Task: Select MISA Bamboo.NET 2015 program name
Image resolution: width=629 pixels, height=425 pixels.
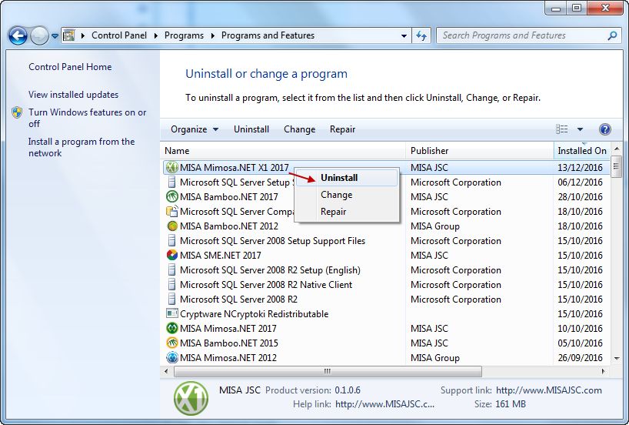Action: [x=229, y=343]
